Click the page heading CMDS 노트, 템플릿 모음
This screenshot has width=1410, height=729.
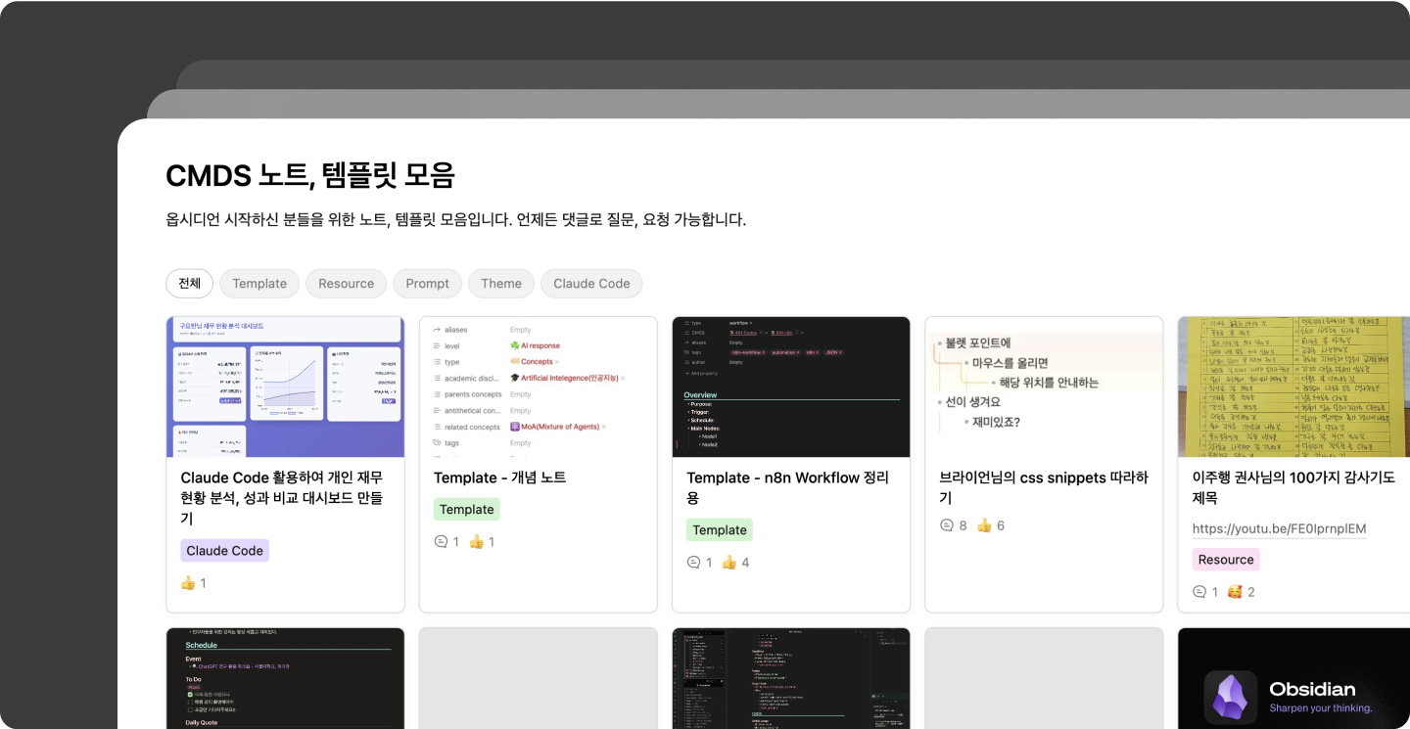point(310,175)
